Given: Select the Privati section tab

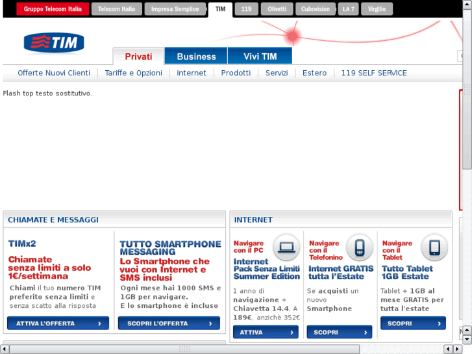Looking at the screenshot, I should 138,57.
